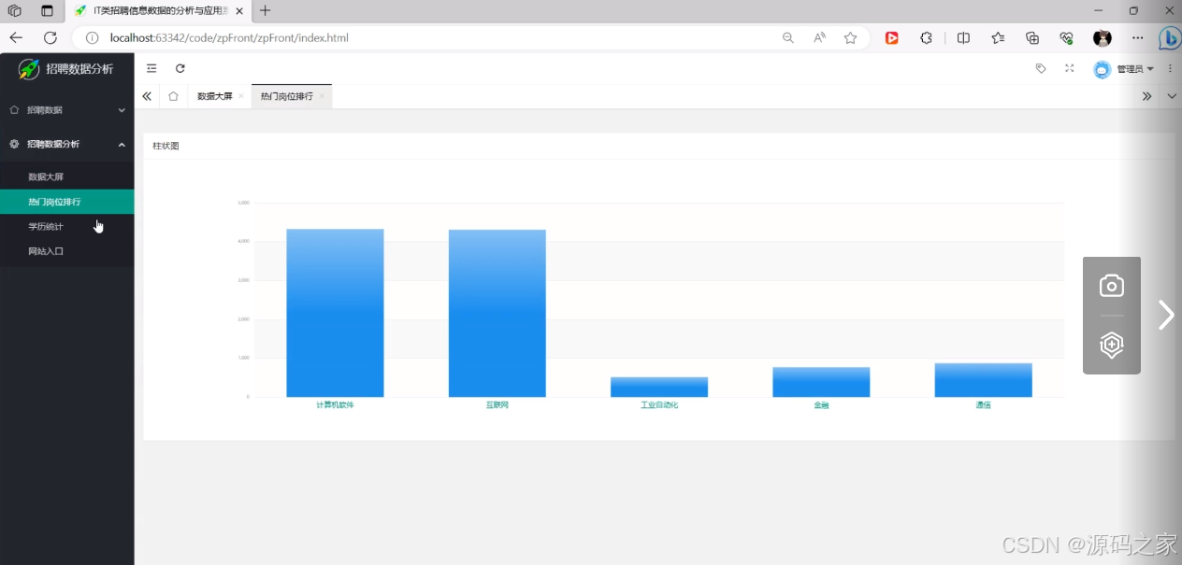Open the Bing copilot sidebar icon
Viewport: 1182px width, 565px height.
tap(1169, 38)
